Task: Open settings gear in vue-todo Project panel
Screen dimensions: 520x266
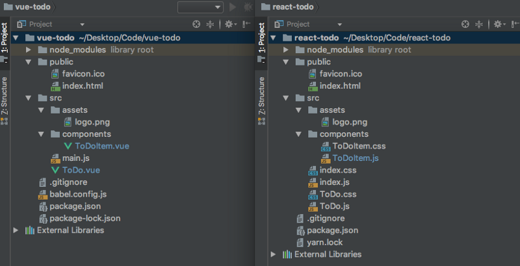Action: pos(229,25)
